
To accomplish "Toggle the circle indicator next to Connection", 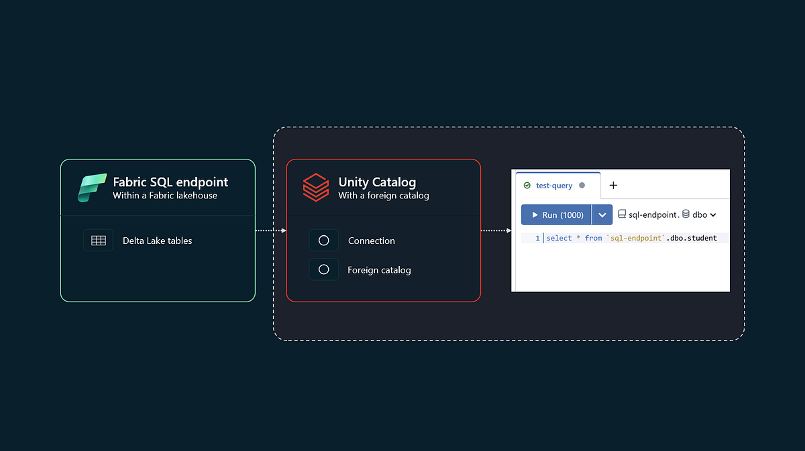I will click(x=324, y=240).
